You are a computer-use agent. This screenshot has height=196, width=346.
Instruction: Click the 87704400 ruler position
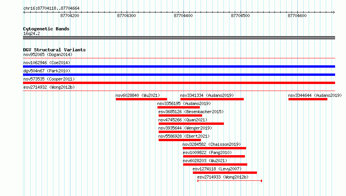pyautogui.click(x=183, y=16)
